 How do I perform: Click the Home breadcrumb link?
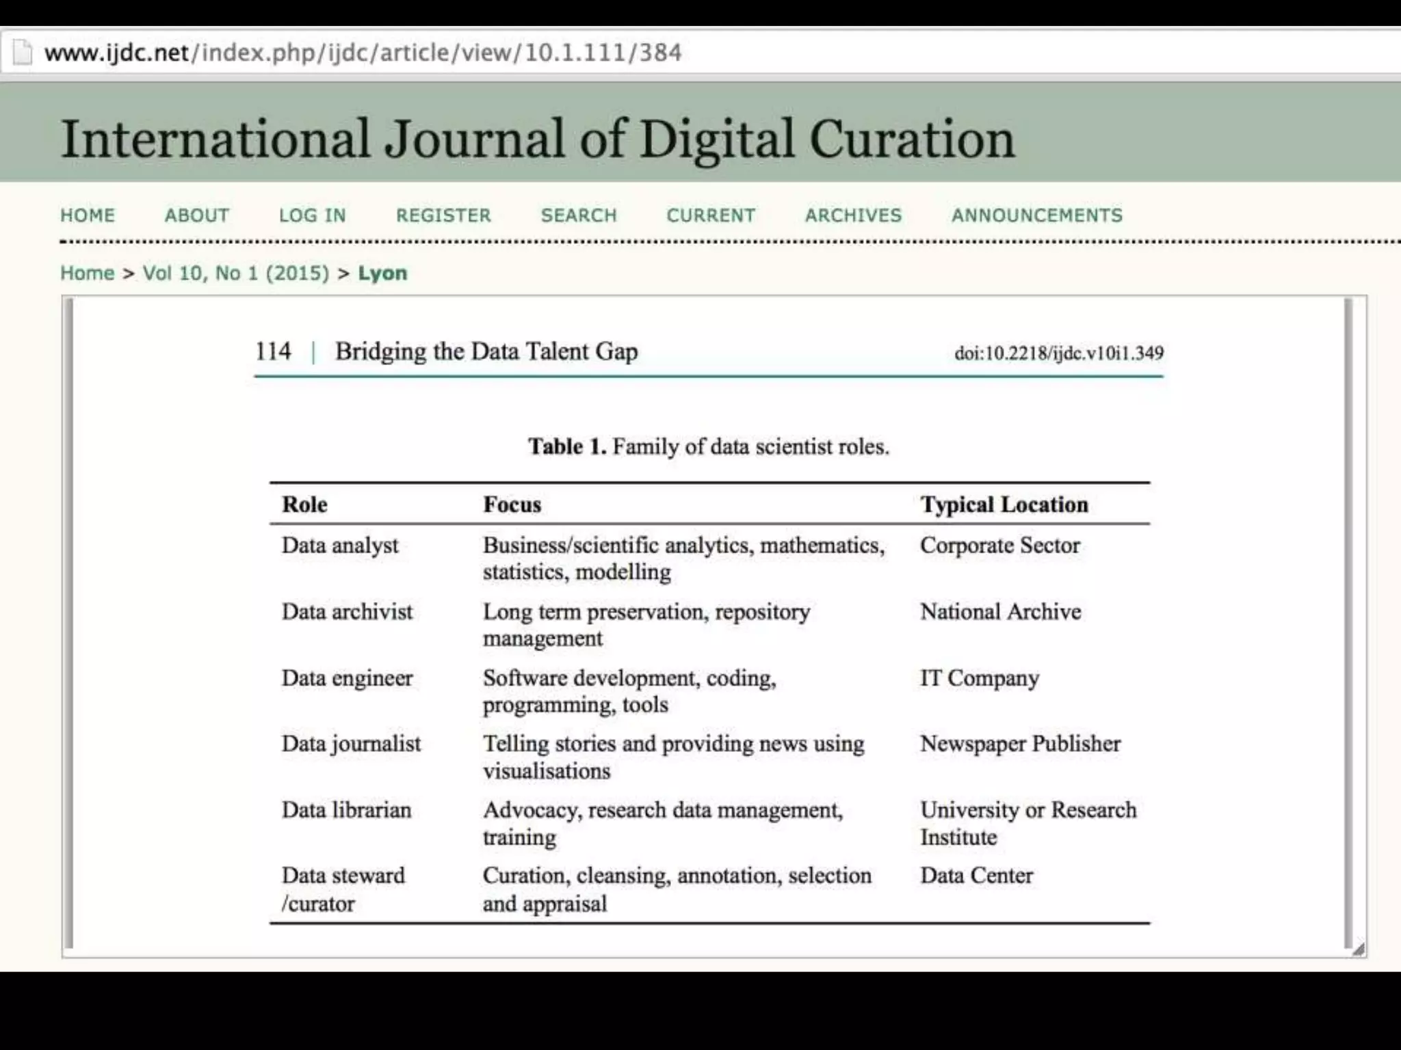coord(88,273)
